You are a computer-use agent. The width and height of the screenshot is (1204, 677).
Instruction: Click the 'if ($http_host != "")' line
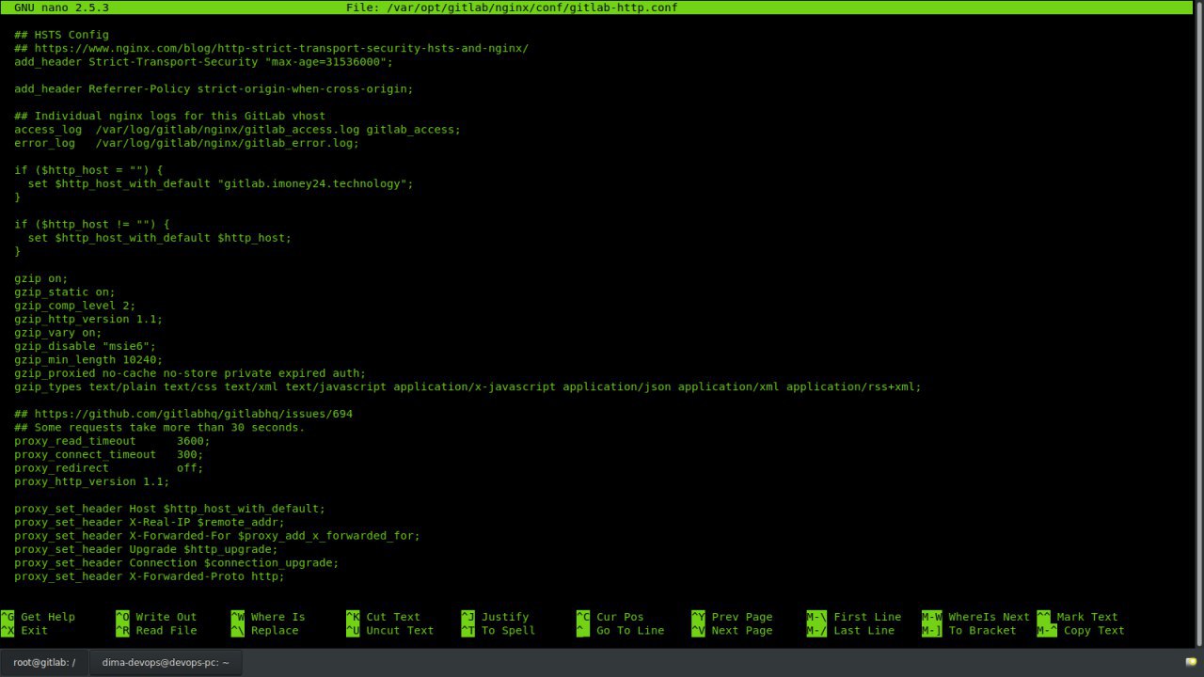pyautogui.click(x=92, y=225)
